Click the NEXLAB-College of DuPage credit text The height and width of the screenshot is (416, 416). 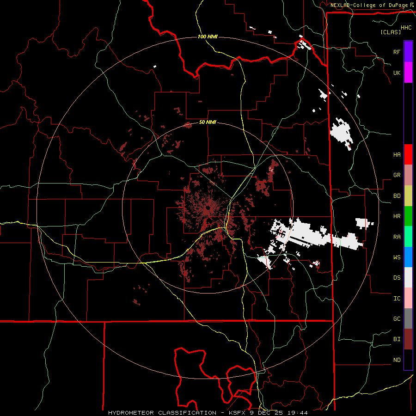[369, 5]
